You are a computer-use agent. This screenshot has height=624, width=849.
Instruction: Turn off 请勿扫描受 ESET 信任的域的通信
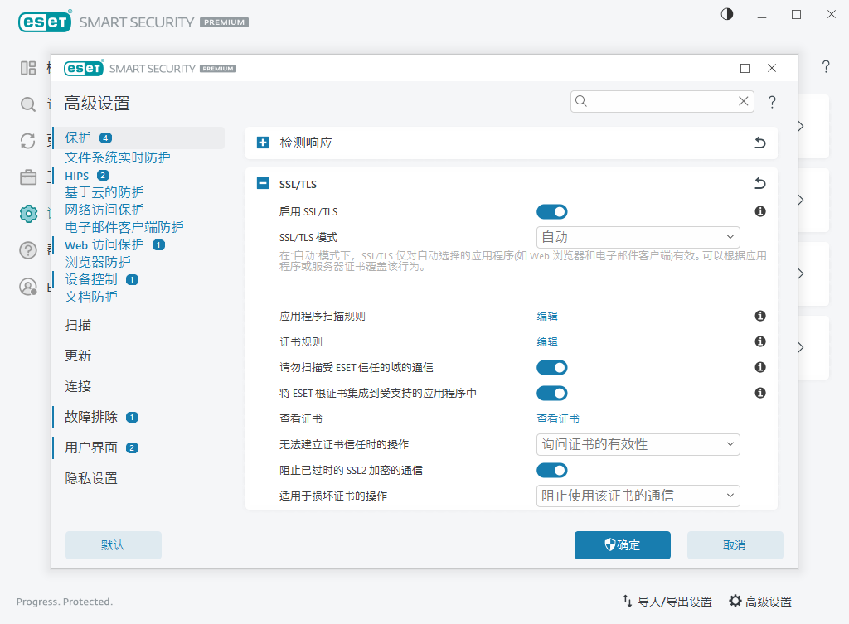tap(551, 367)
